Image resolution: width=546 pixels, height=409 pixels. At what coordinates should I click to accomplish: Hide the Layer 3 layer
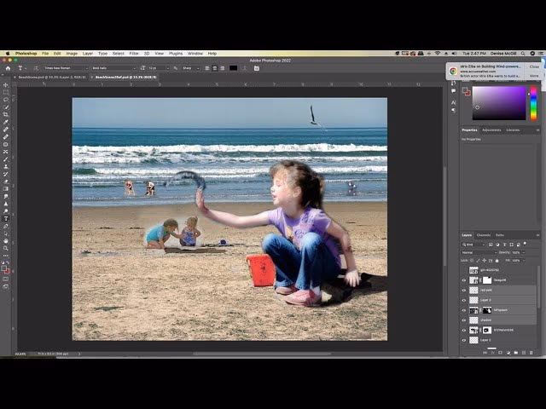465,300
